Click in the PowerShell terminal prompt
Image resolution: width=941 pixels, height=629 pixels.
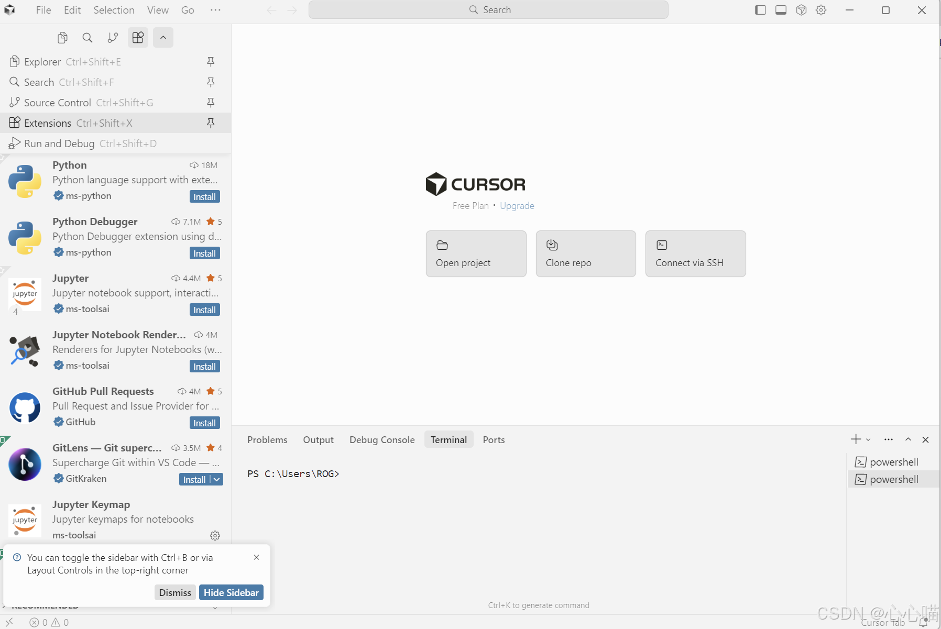coord(293,474)
